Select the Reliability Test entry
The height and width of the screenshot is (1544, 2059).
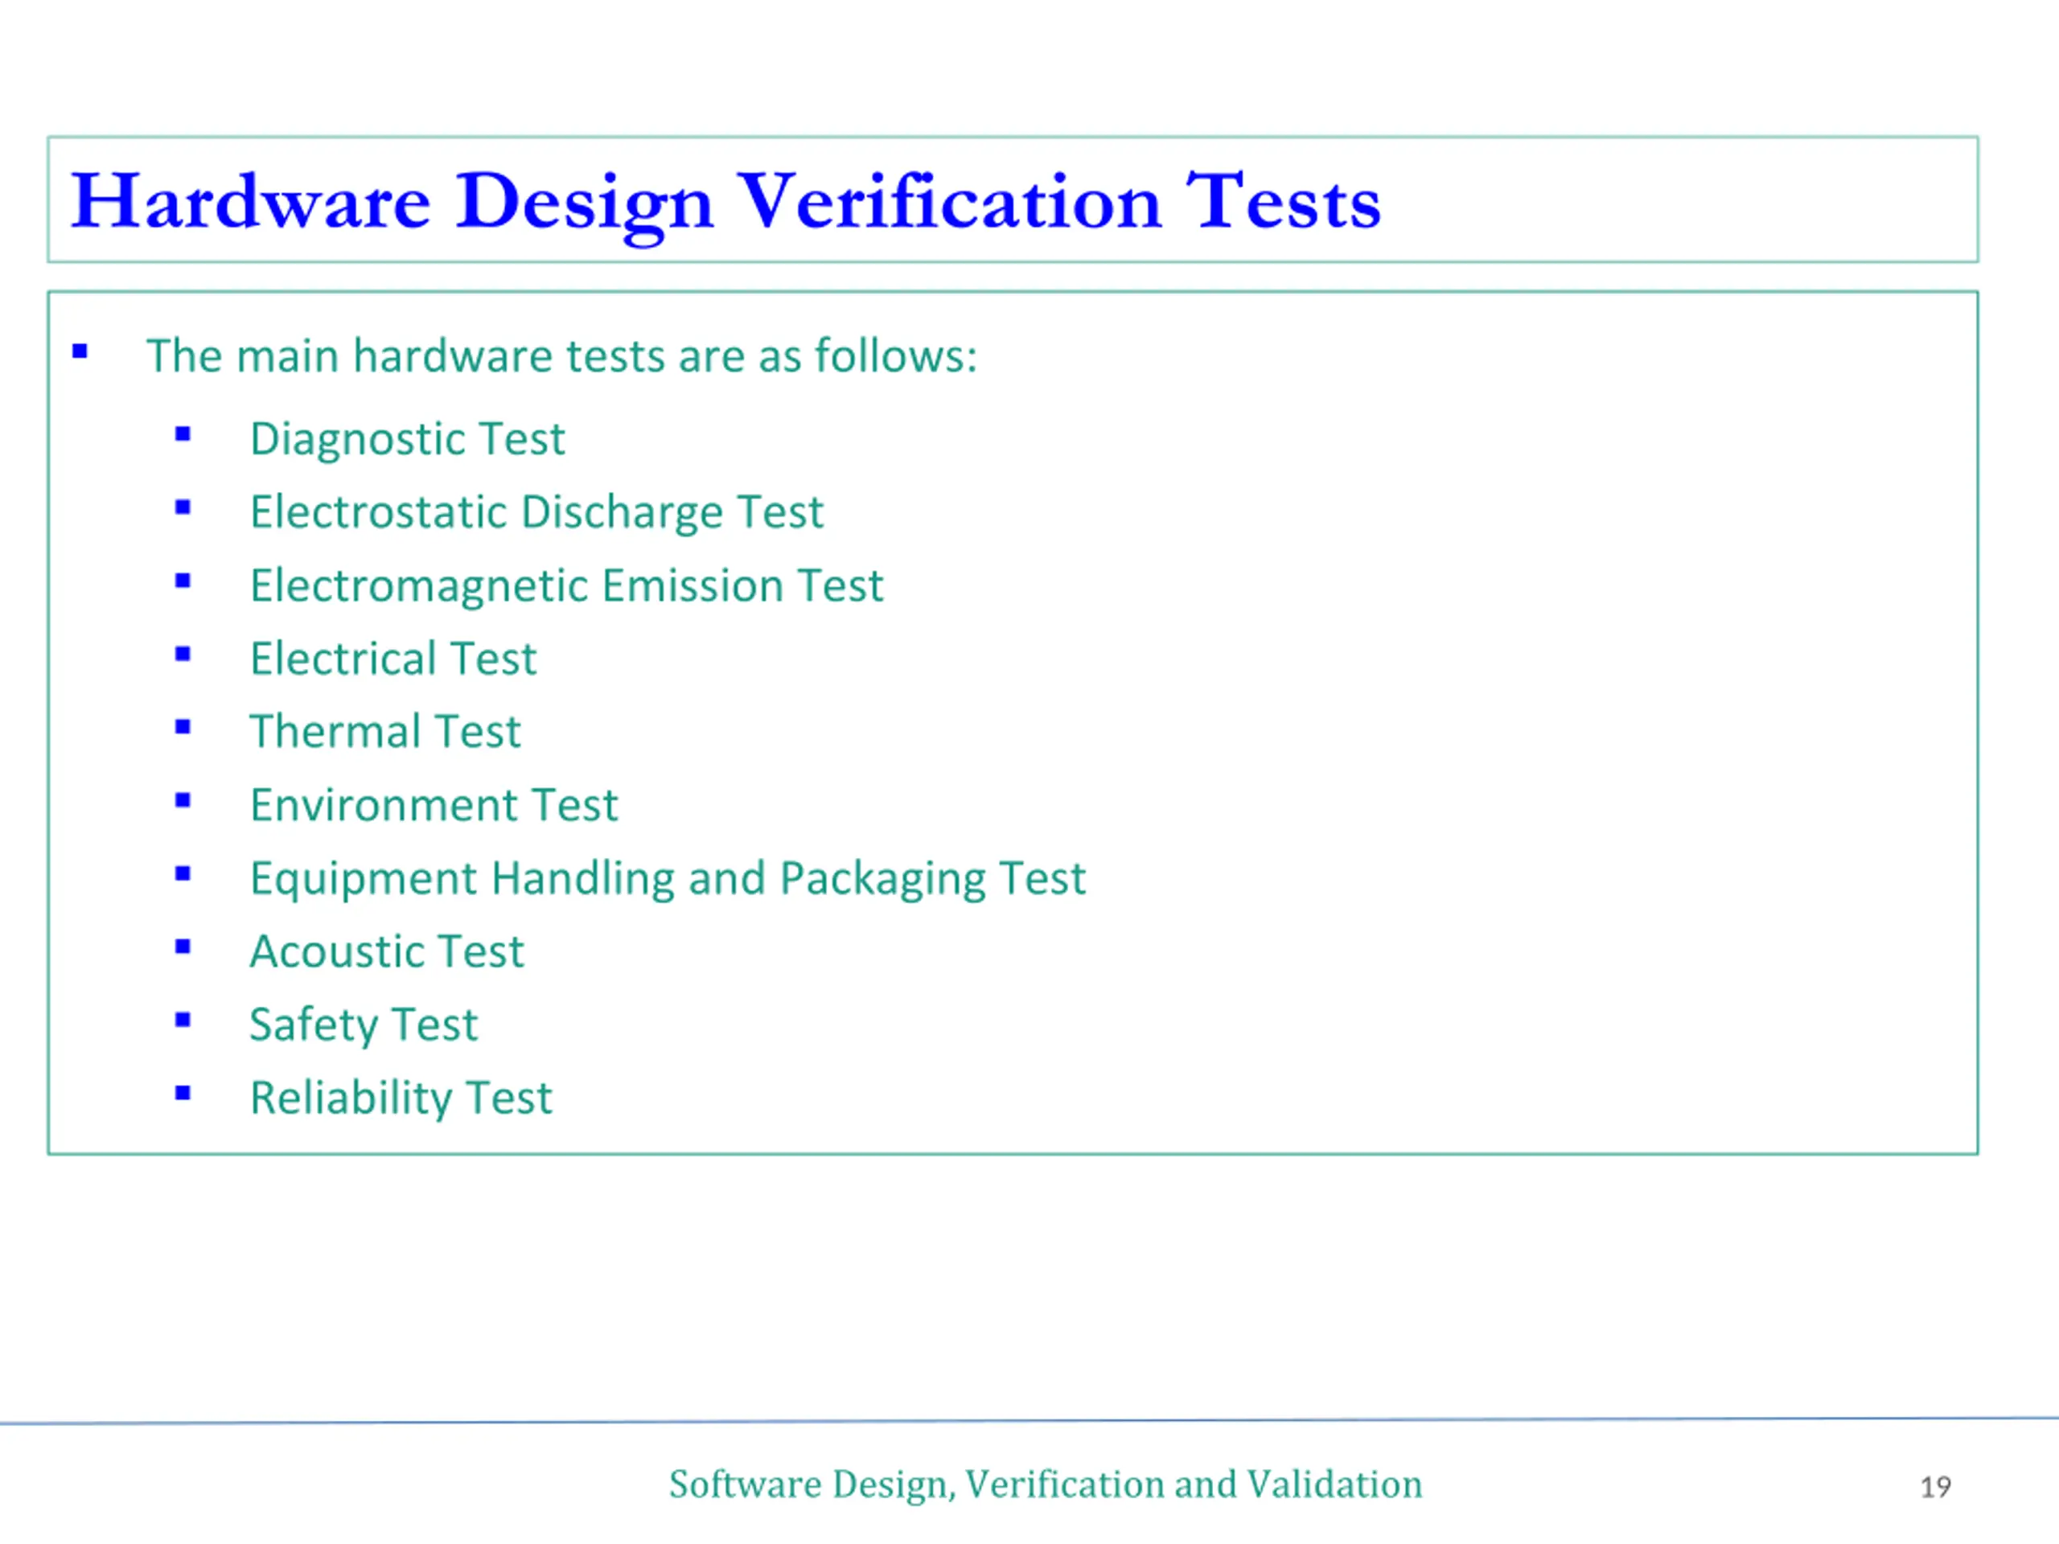click(x=401, y=1098)
